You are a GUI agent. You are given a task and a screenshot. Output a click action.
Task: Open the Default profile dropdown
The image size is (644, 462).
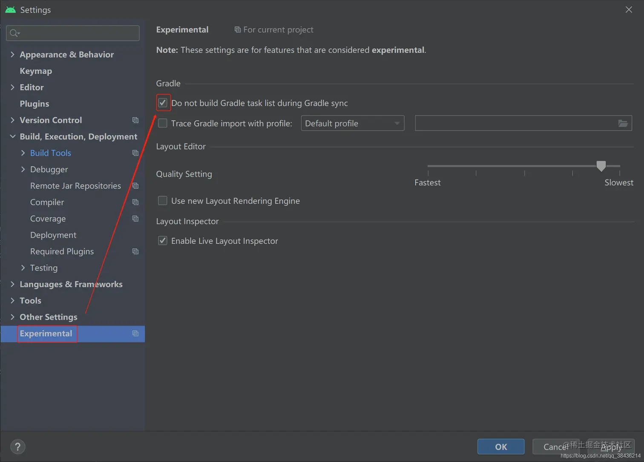pos(353,123)
